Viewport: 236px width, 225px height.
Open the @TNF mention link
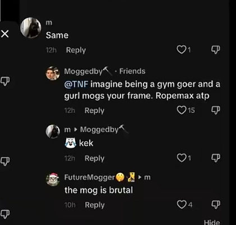click(76, 84)
